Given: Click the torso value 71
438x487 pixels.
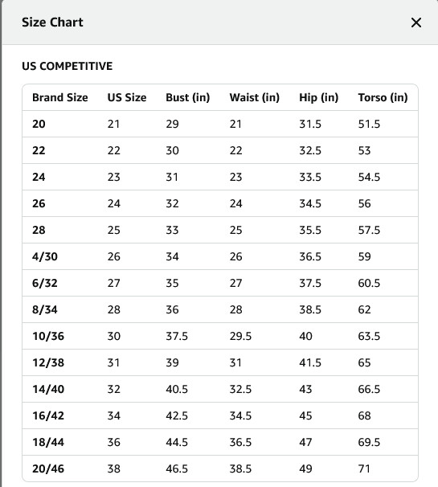Looking at the screenshot, I should 364,469.
